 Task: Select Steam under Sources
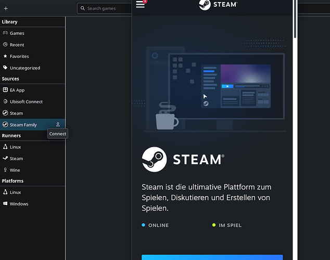click(32, 113)
